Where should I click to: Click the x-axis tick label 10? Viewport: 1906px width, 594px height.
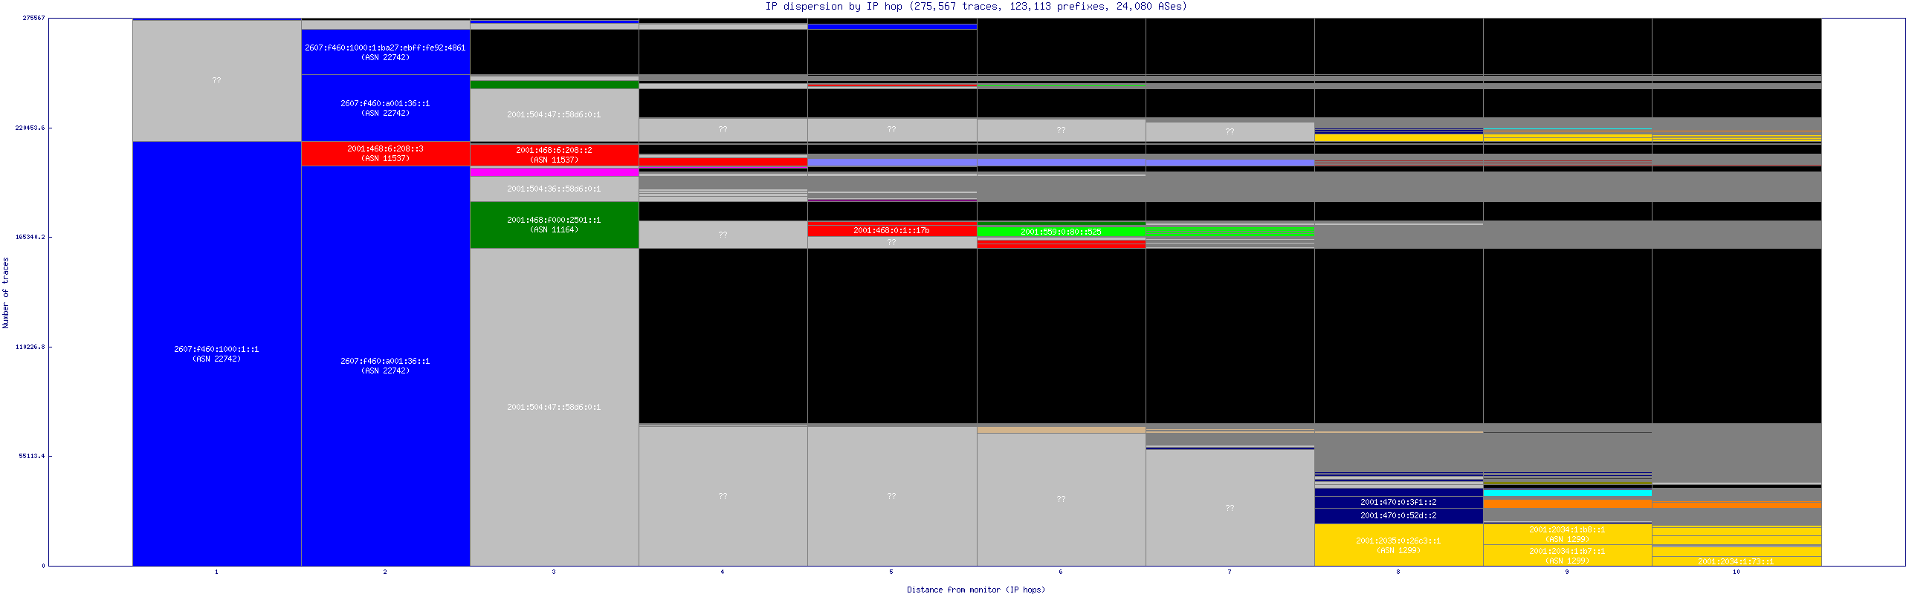point(1736,572)
